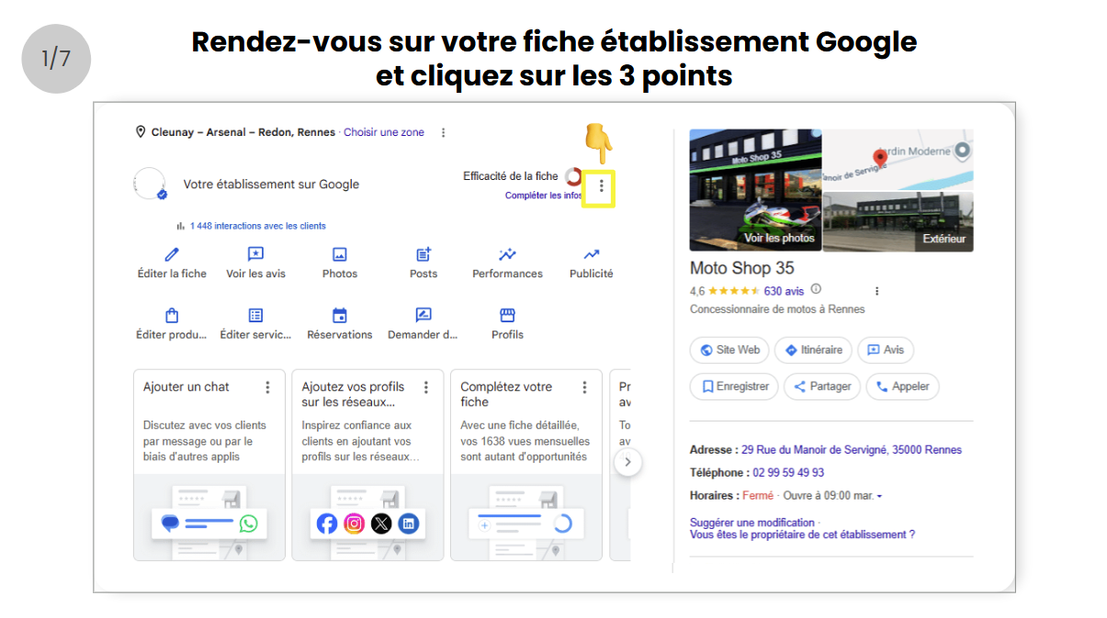Click Votre établissement sur Google text

point(271,185)
